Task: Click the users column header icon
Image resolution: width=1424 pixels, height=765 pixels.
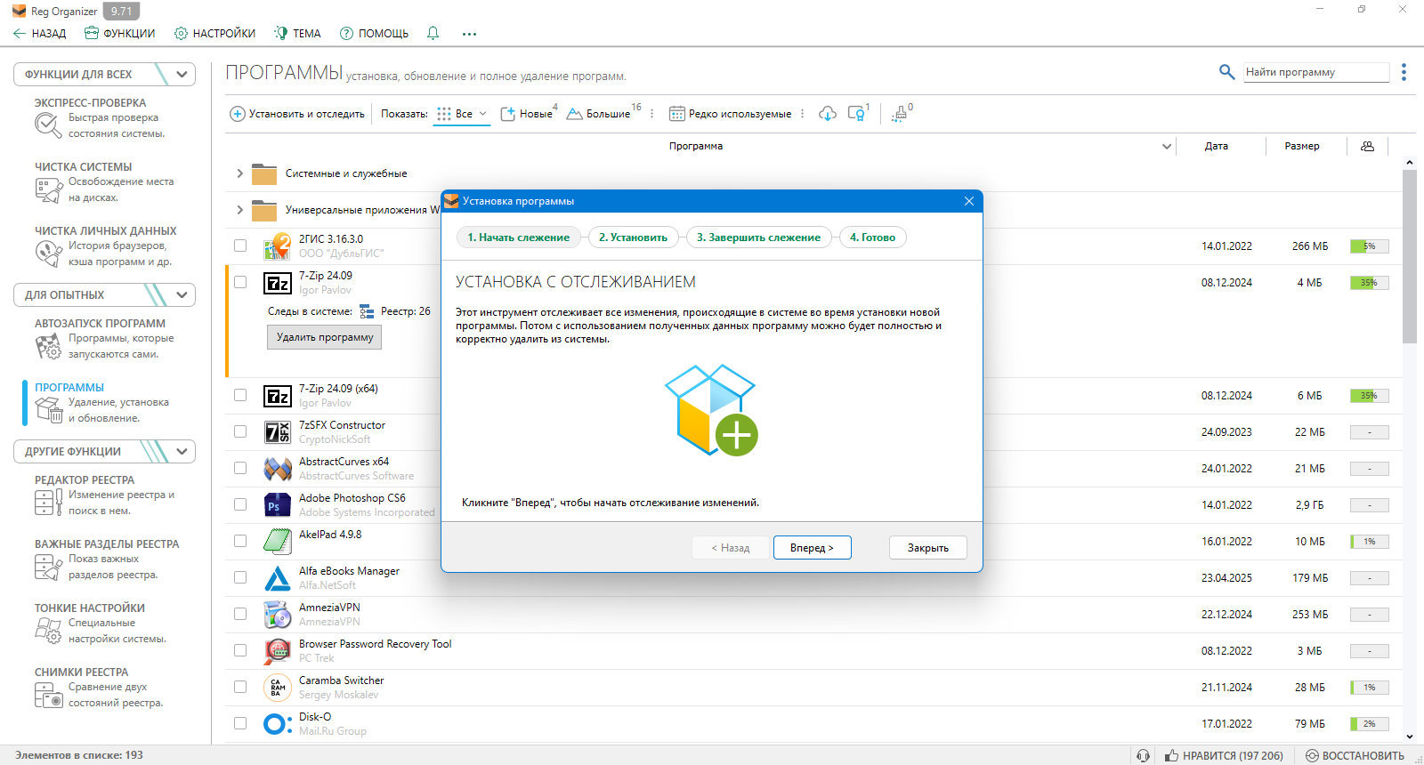Action: [1367, 146]
